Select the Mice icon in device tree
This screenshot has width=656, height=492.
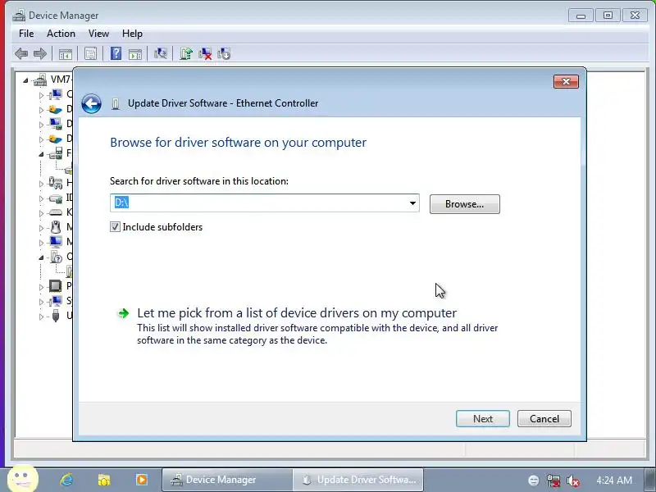click(55, 227)
